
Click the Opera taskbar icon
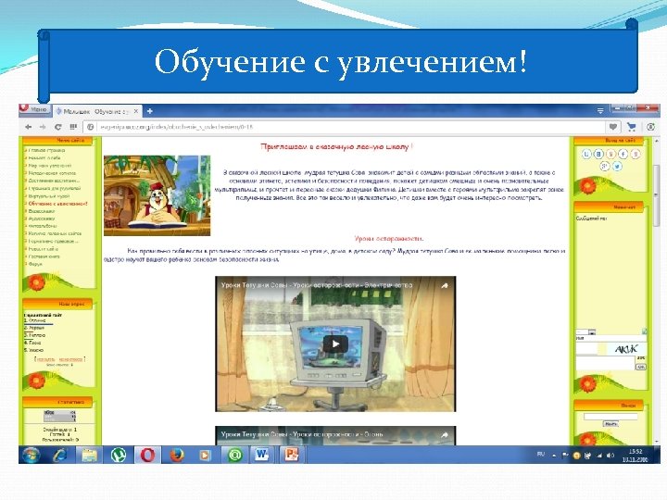pos(147,455)
